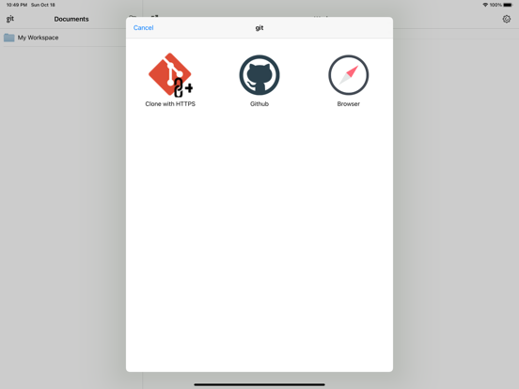The image size is (519, 389).
Task: Tap the 100% battery percentage text
Action: (495, 5)
